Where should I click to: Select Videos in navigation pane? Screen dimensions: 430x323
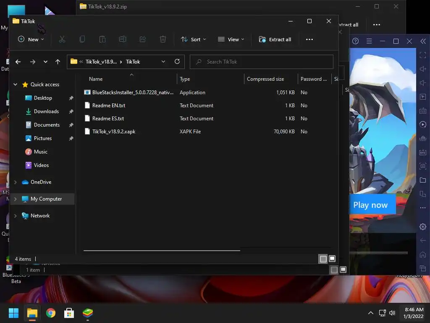click(41, 165)
